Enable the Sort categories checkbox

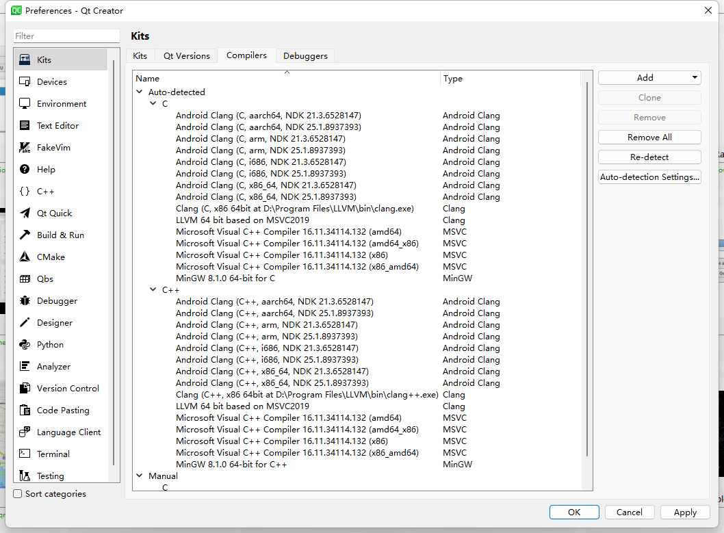18,494
